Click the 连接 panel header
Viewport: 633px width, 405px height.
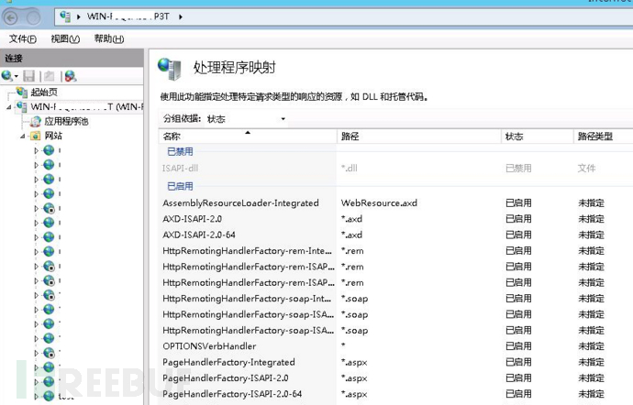[x=72, y=58]
